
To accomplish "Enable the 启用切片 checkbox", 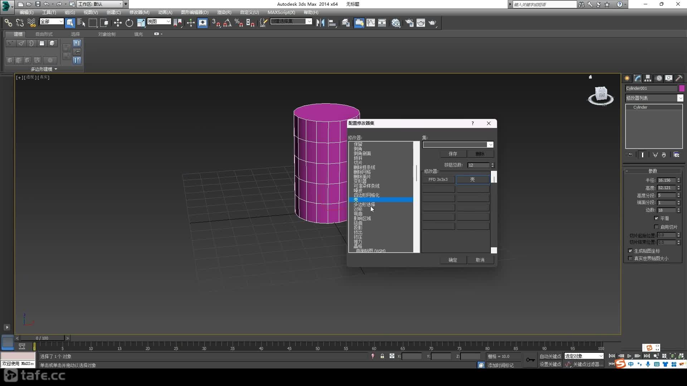I will click(656, 227).
